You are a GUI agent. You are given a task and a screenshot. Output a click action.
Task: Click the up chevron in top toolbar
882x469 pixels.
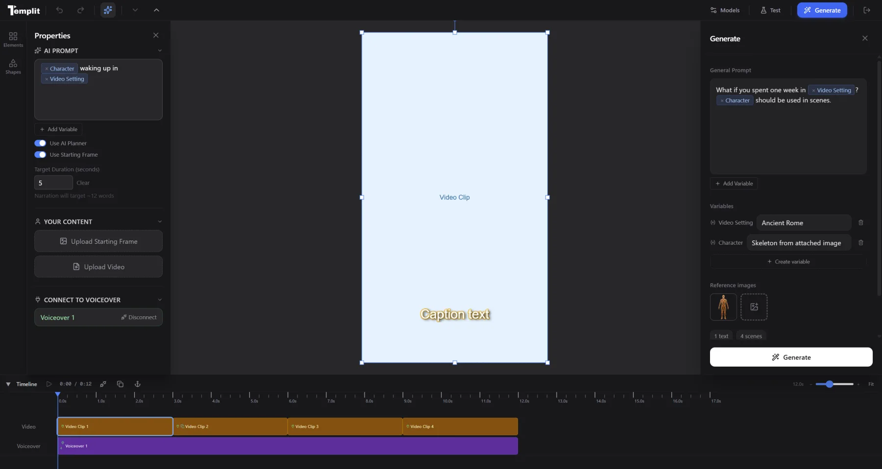pos(156,10)
